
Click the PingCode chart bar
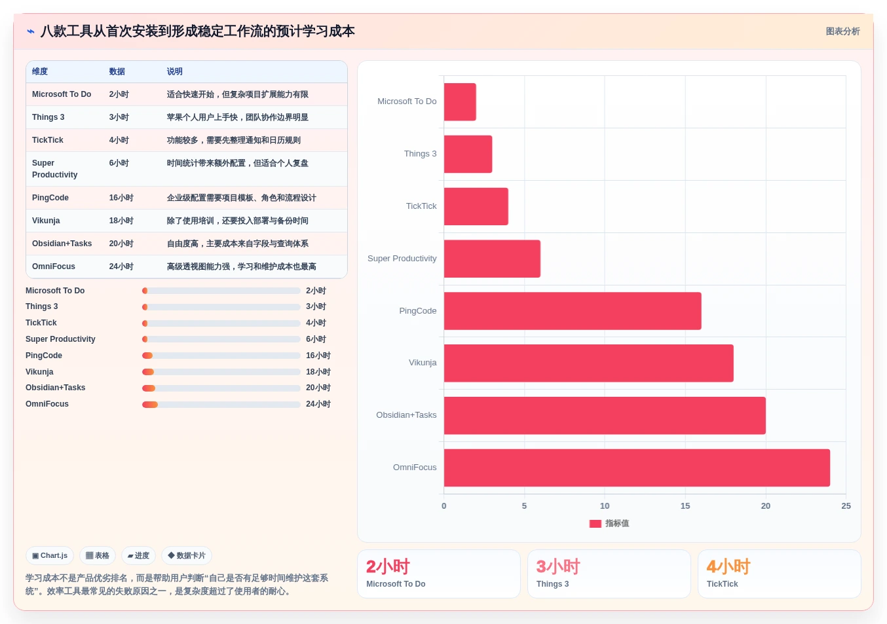(x=573, y=311)
